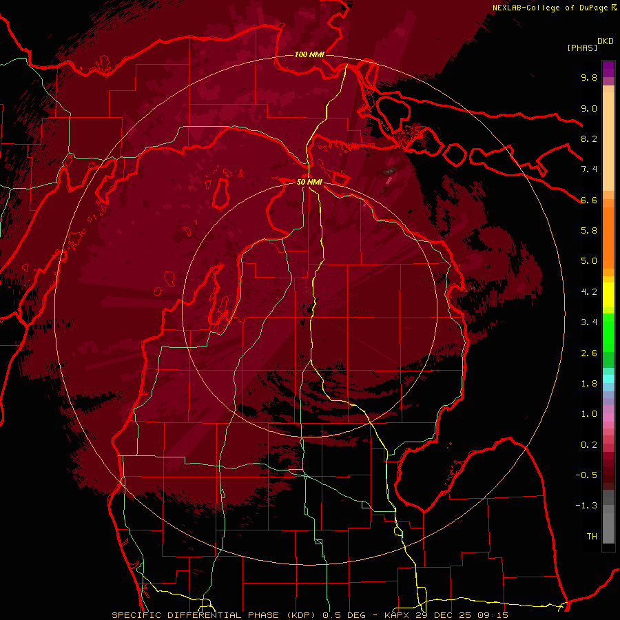Pick the dark red segment of the color bar
Image resolution: width=620 pixels, height=620 pixels.
608,471
